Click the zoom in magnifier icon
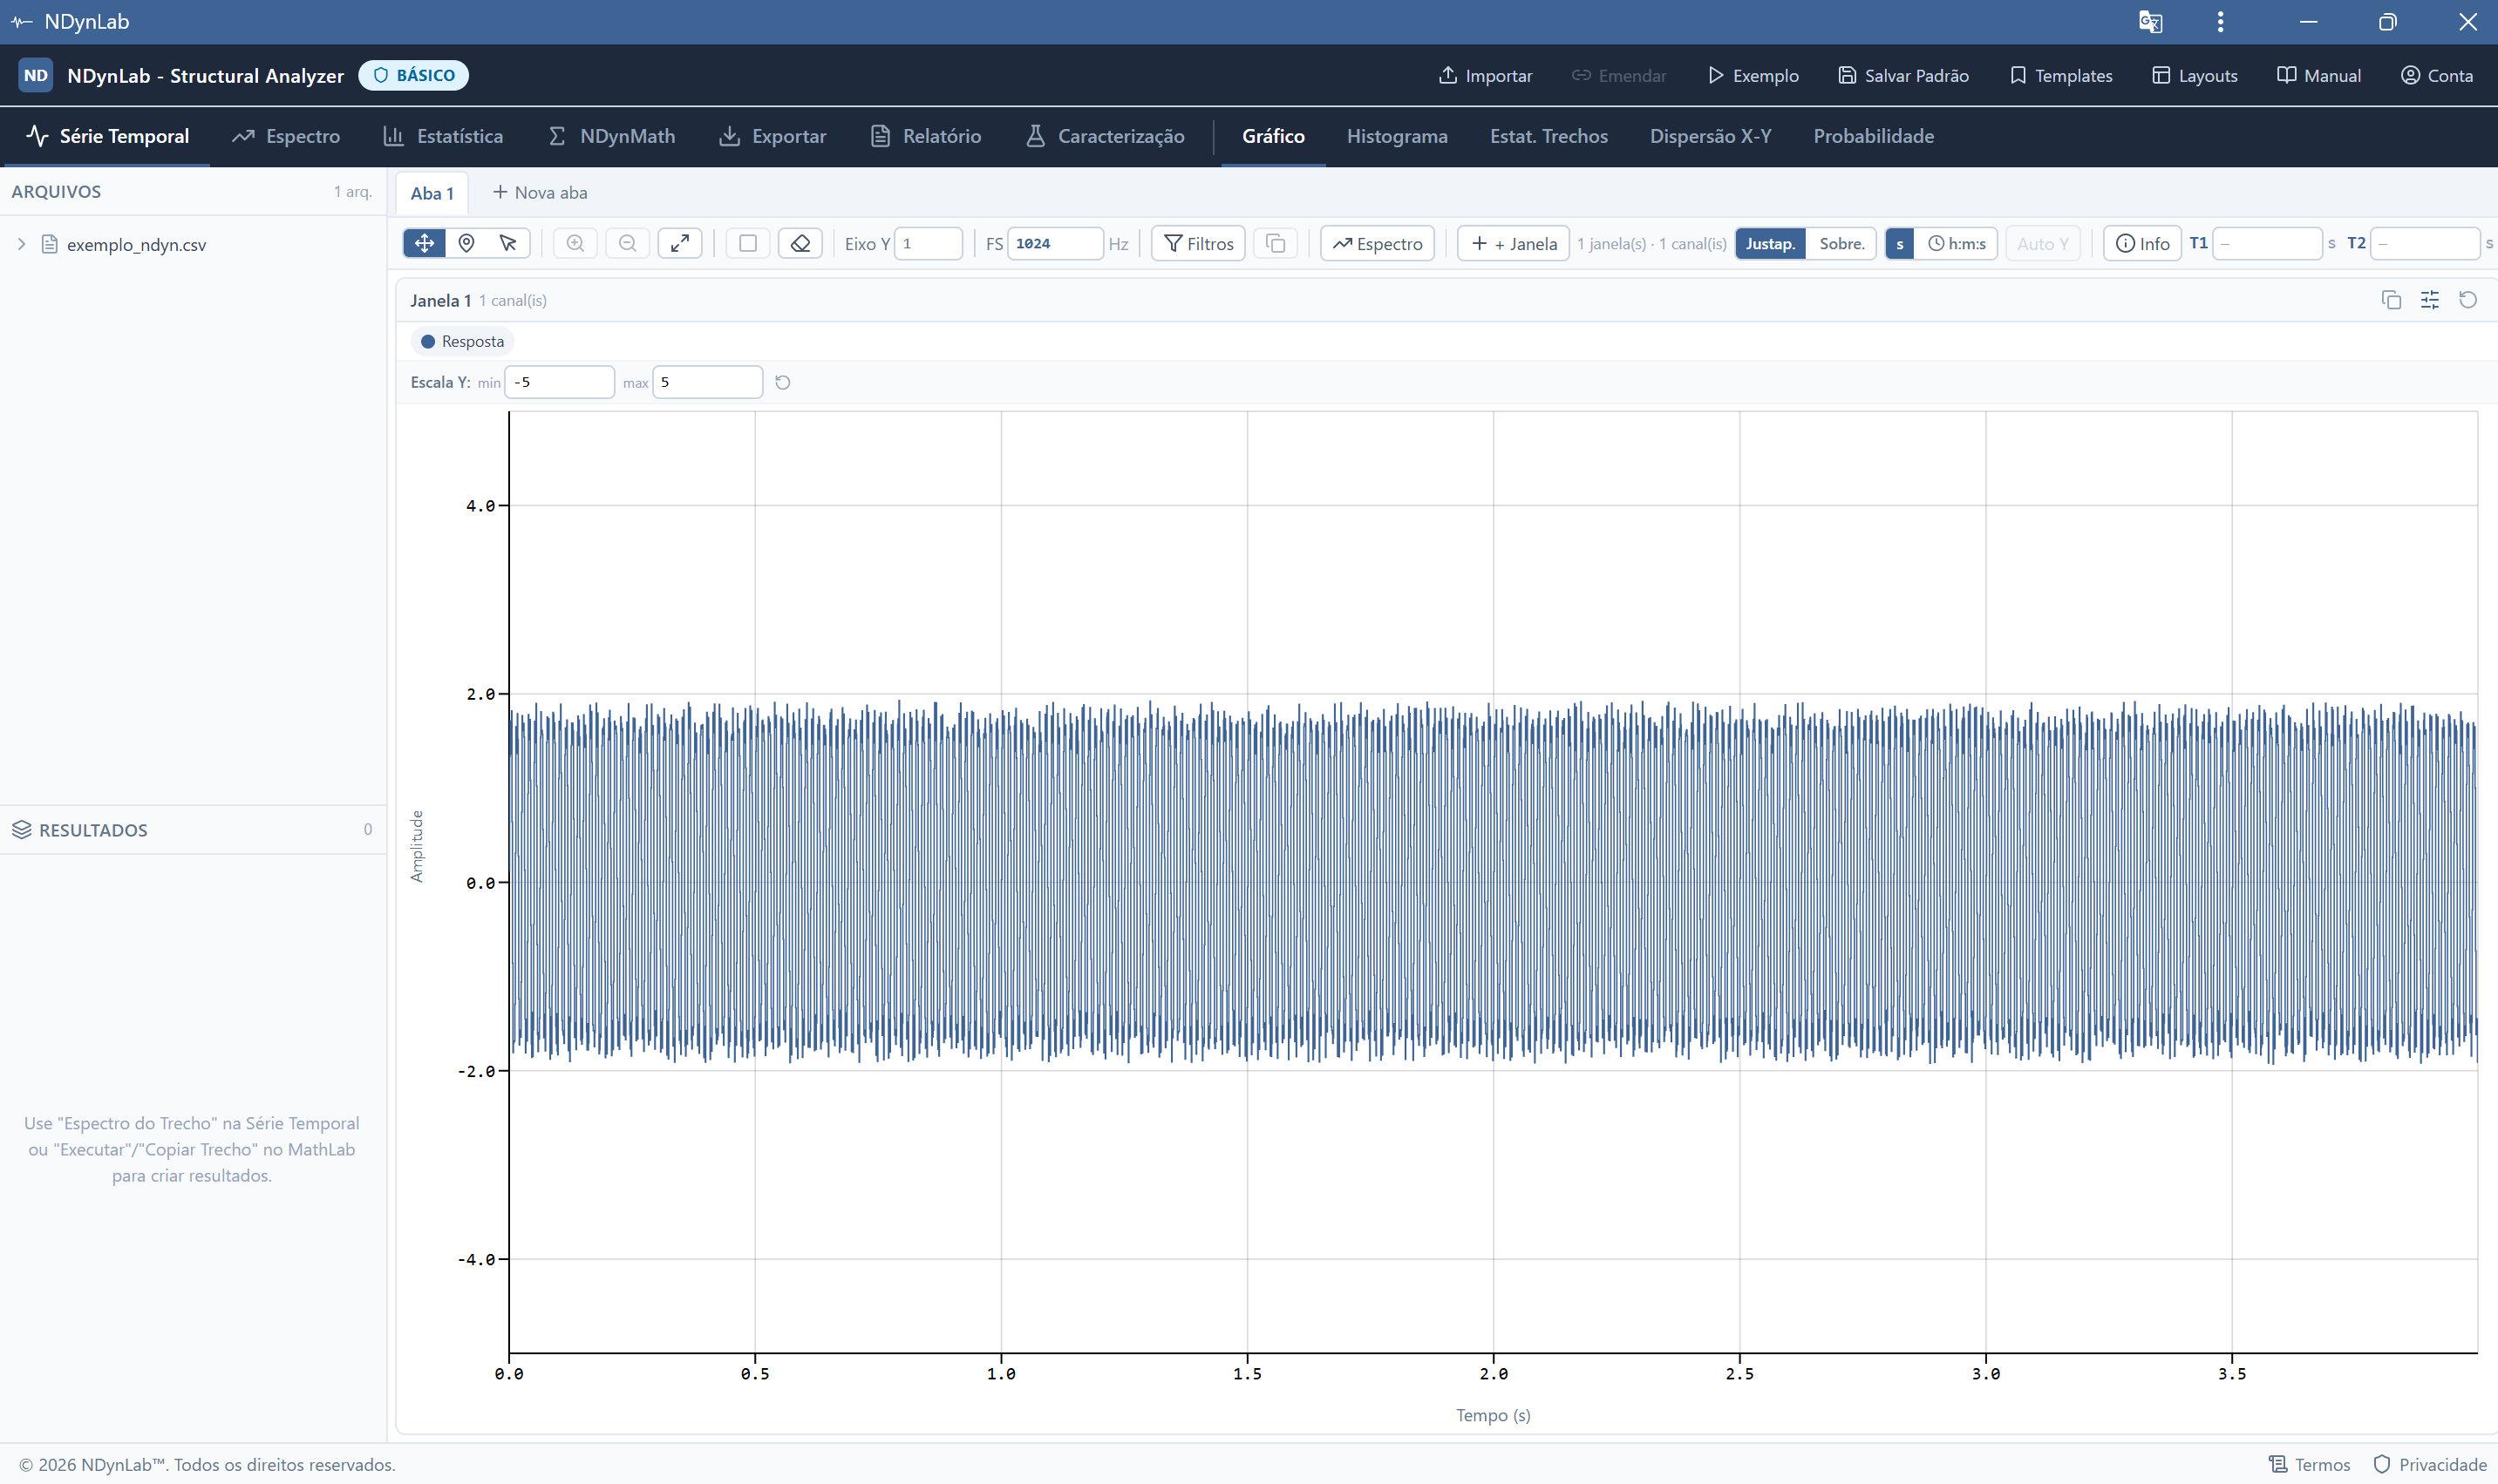 tap(575, 243)
